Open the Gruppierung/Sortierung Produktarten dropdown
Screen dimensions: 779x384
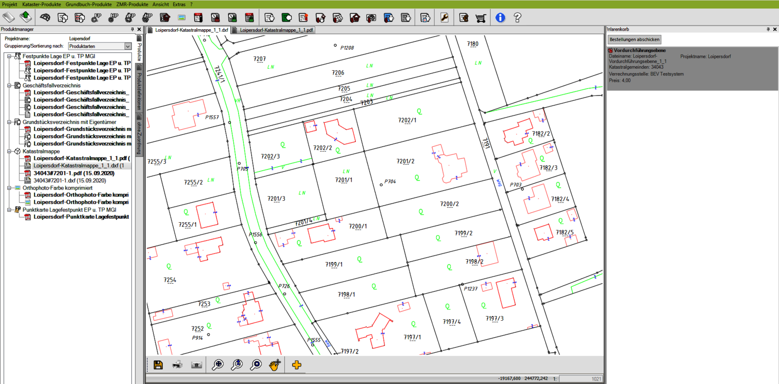pyautogui.click(x=128, y=46)
